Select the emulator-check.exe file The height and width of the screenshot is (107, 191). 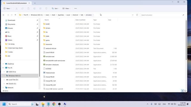tap(52, 65)
